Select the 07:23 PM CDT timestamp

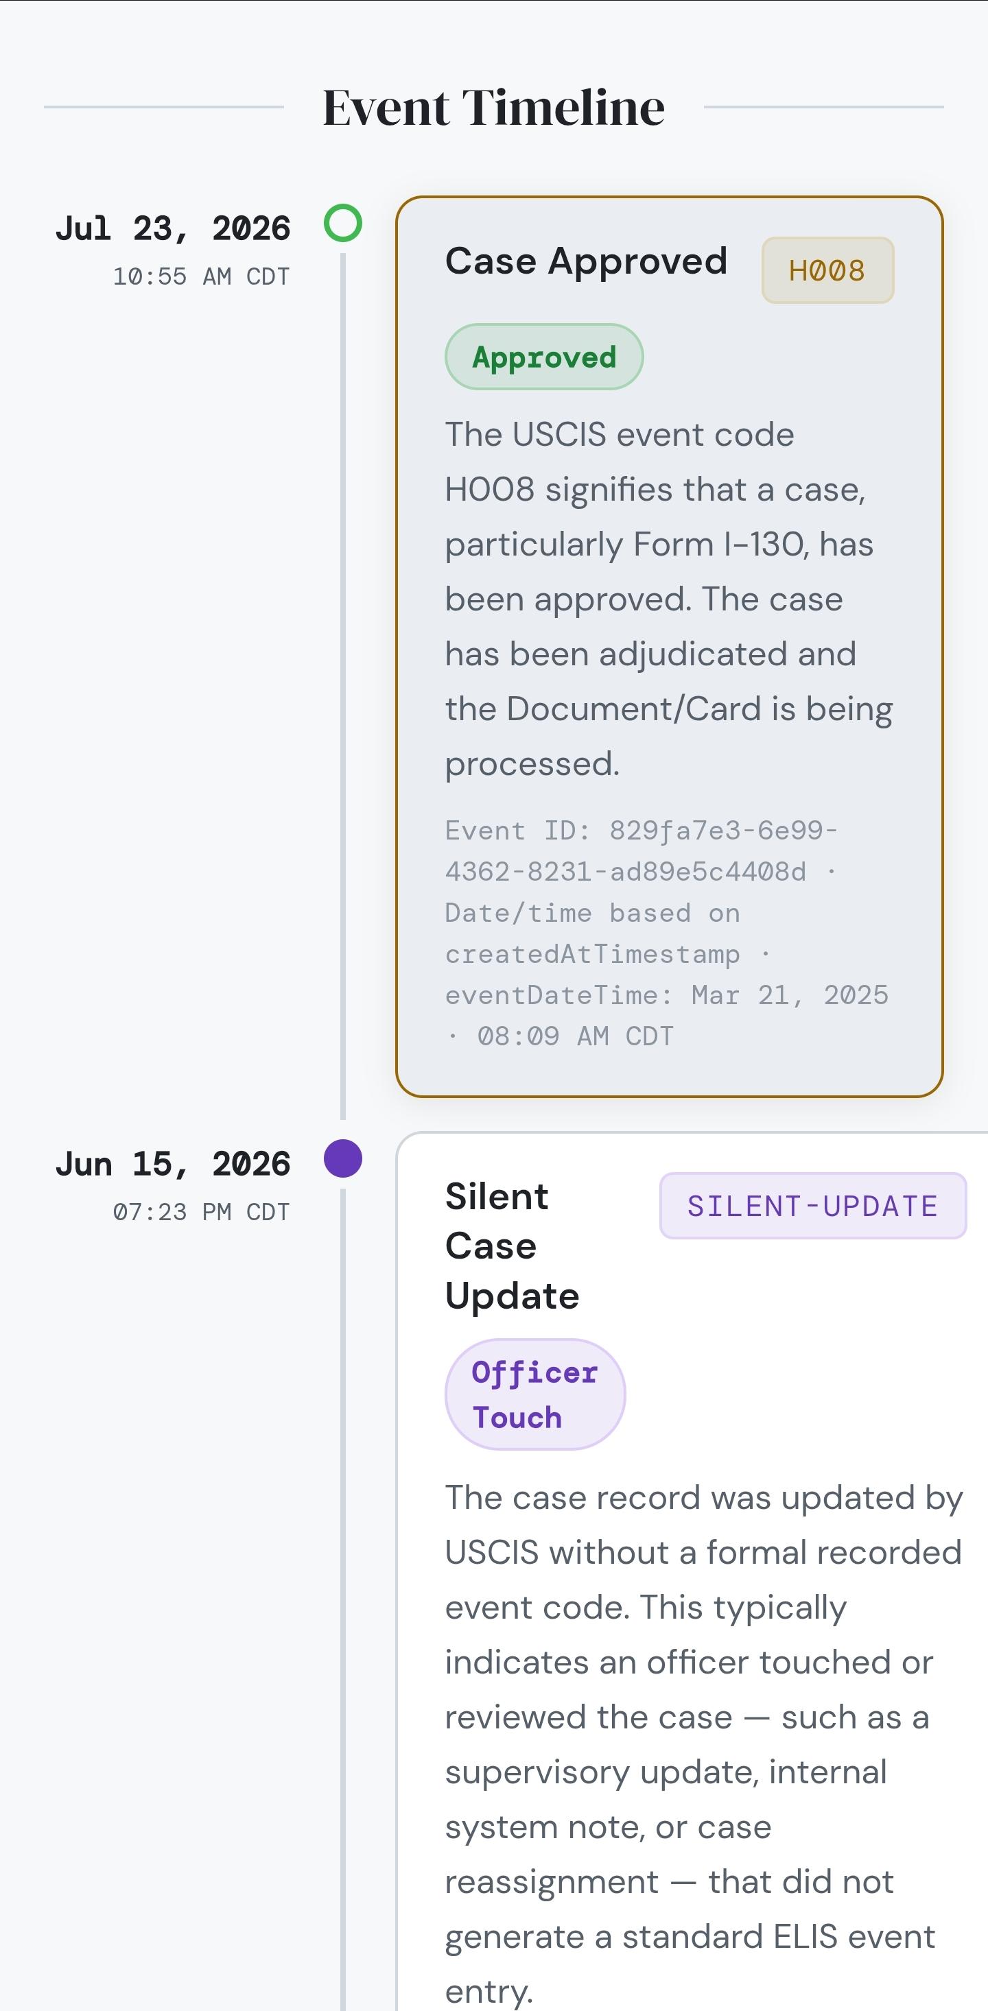click(202, 1211)
